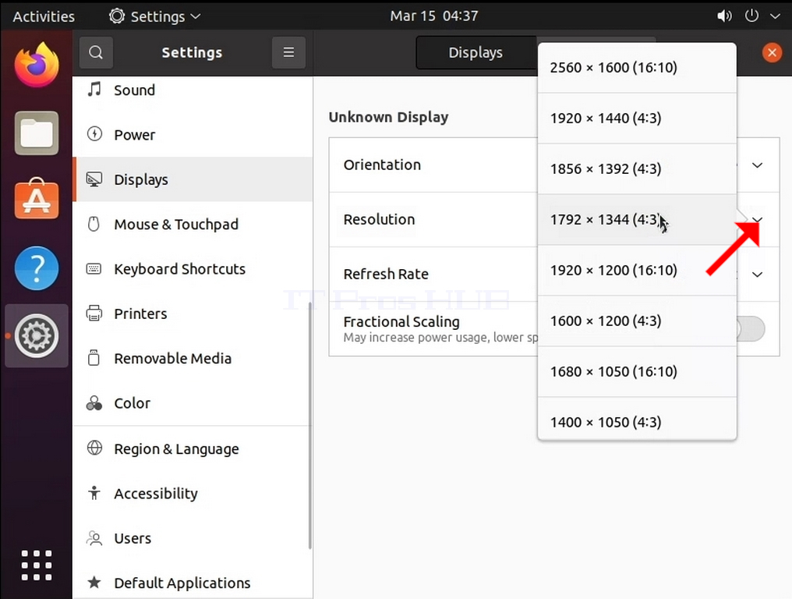Click the Printers icon in sidebar

(x=94, y=314)
